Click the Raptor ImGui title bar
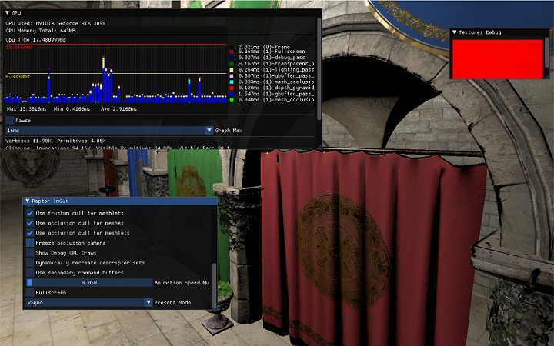 pos(120,201)
